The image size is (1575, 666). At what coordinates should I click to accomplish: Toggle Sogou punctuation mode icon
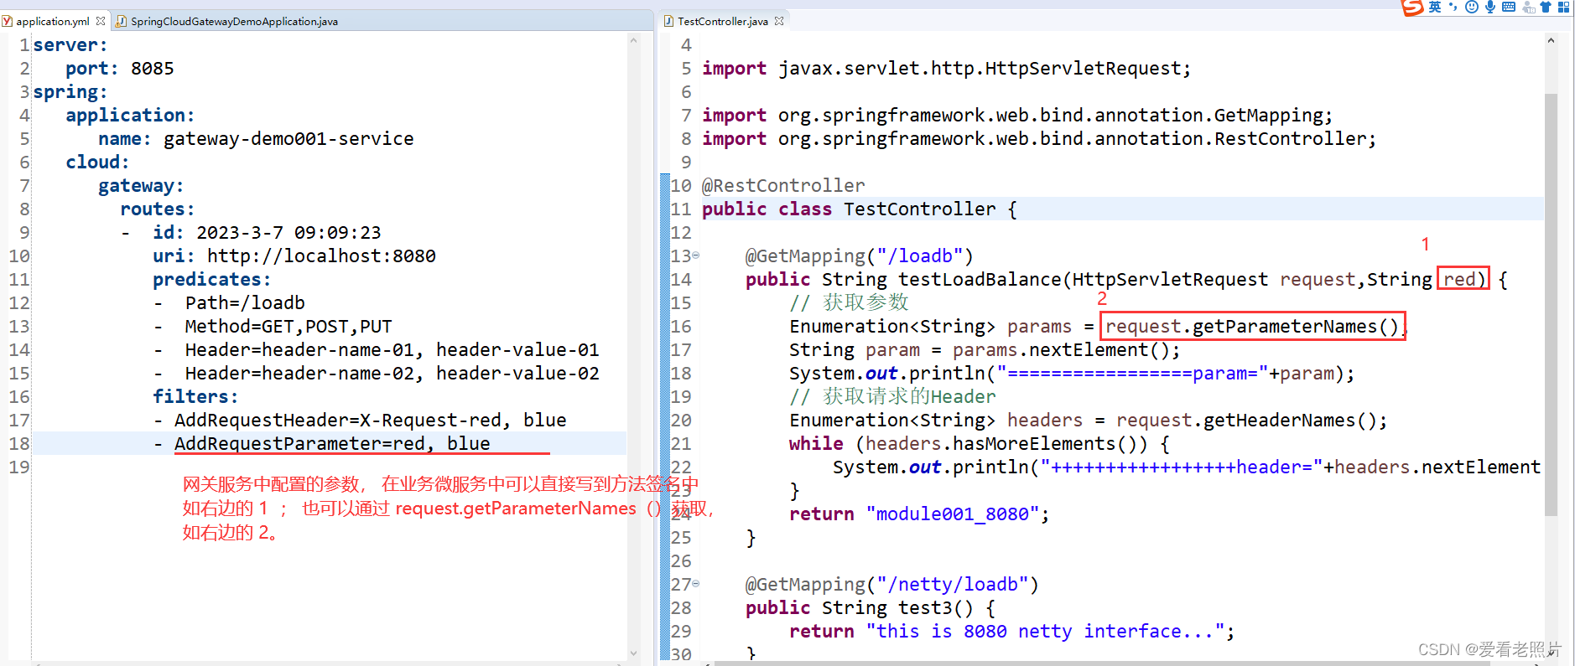tap(1453, 7)
